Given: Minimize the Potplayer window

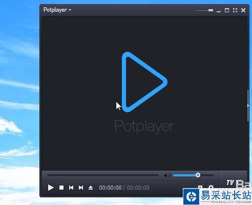Looking at the screenshot, I should click(x=219, y=11).
